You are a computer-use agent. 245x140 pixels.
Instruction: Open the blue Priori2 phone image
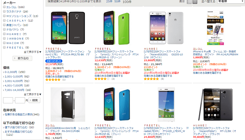coord(117,104)
